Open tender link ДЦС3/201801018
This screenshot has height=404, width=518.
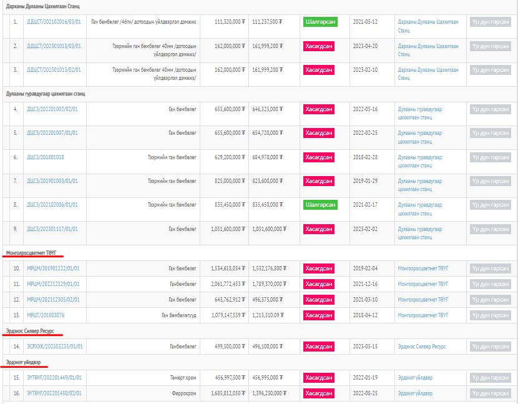[x=46, y=157]
